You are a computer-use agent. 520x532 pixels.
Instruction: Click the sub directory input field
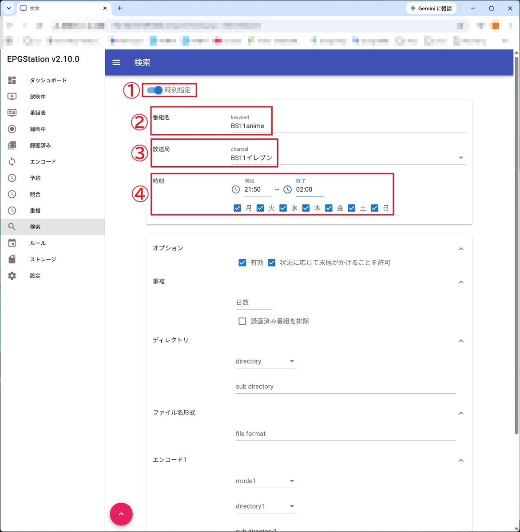(x=346, y=387)
